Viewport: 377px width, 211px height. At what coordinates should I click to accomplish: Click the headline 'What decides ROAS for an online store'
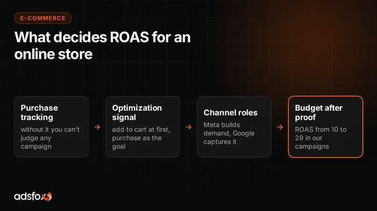pos(102,46)
